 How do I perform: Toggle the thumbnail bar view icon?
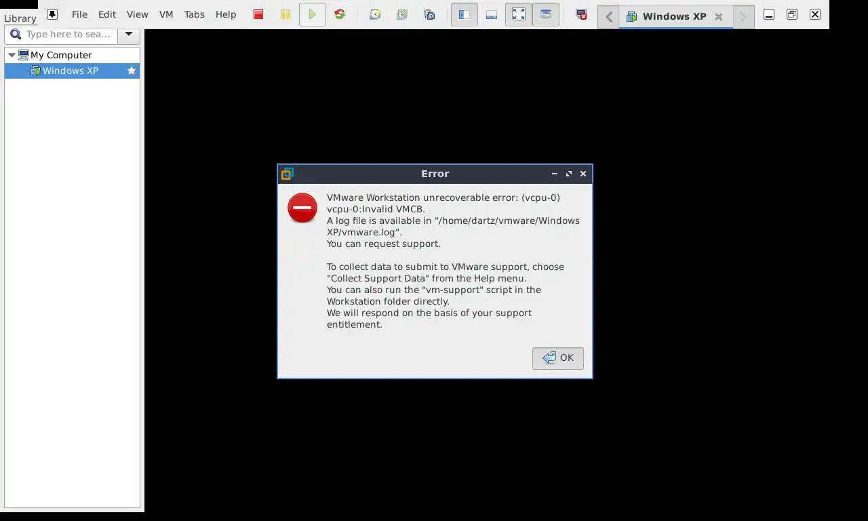click(492, 14)
